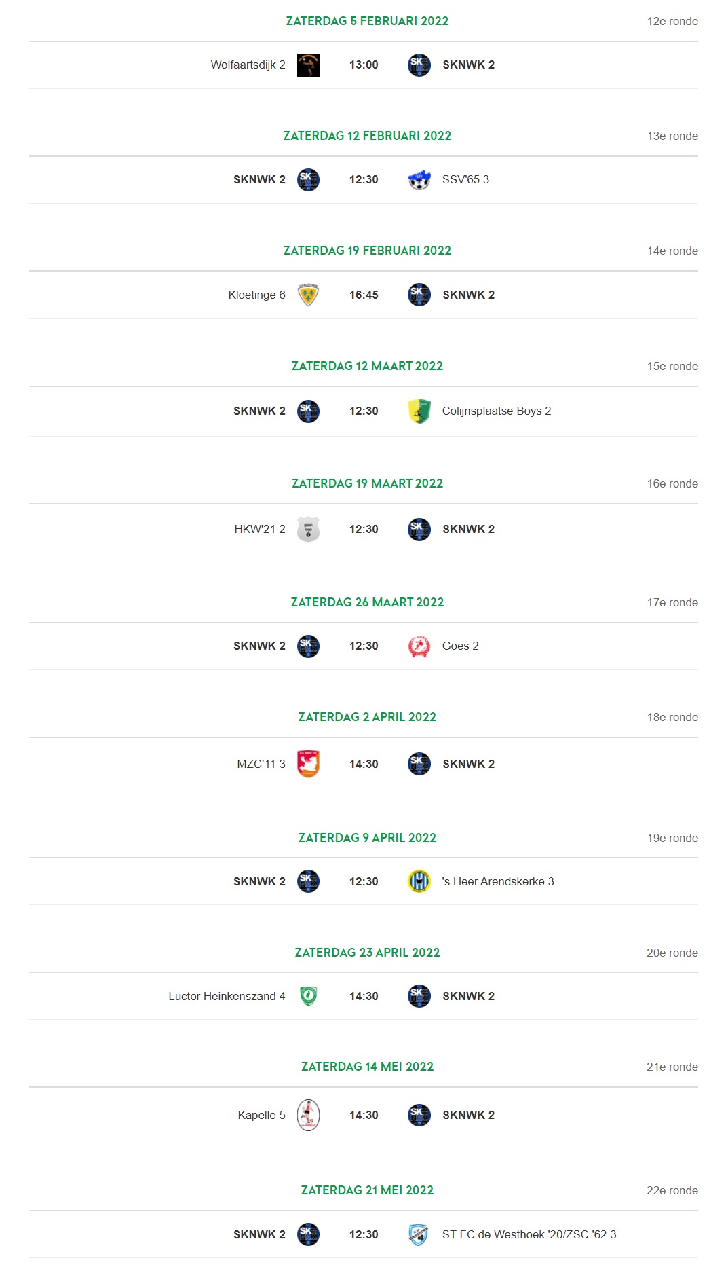
Task: Click the ST FC de Westhoek club logo
Action: pos(419,1234)
